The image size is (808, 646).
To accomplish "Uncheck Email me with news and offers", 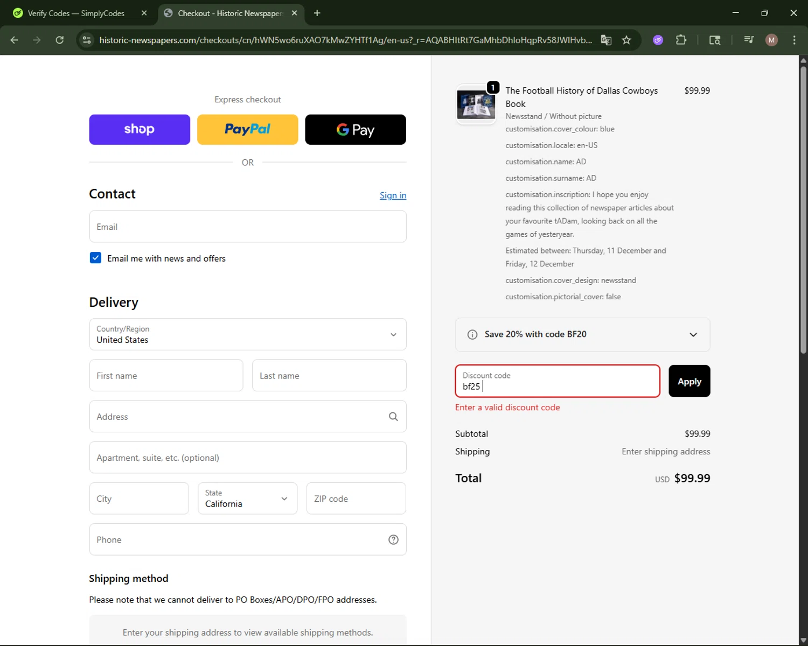I will [x=96, y=258].
